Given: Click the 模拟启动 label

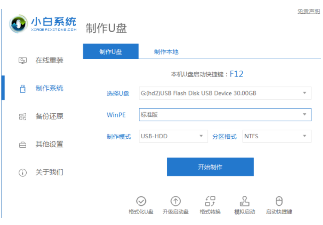Looking at the screenshot, I should click(x=245, y=212).
